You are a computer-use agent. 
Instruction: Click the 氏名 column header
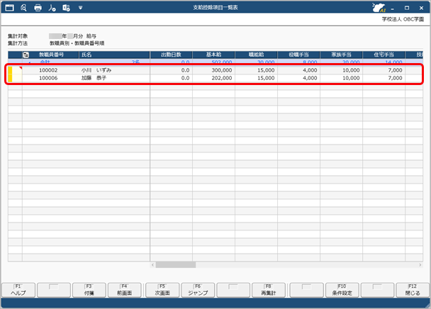point(113,54)
